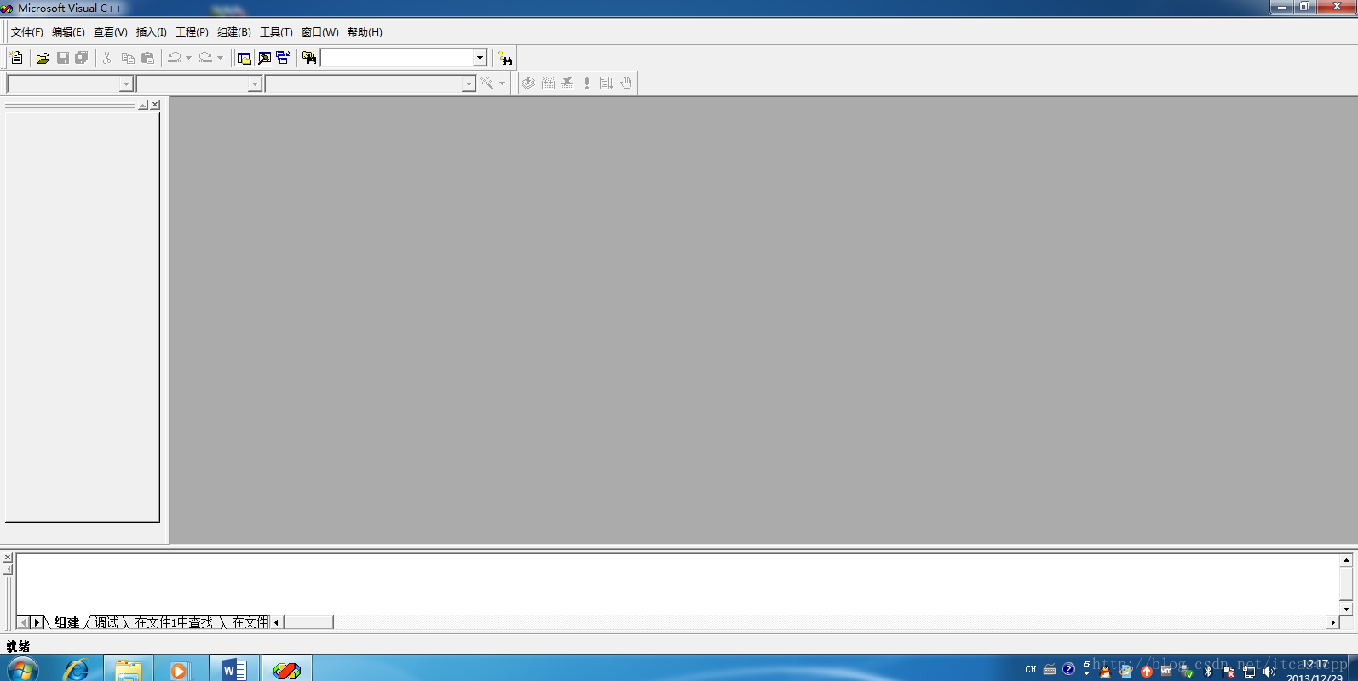Click output horizontal scrollbar right arrow
The width and height of the screenshot is (1358, 681).
pos(1333,622)
